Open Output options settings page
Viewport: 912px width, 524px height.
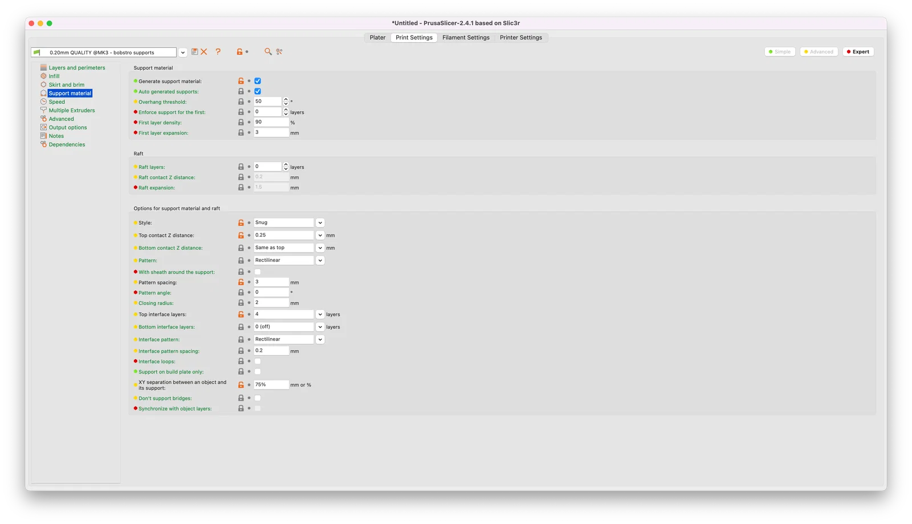pyautogui.click(x=68, y=128)
